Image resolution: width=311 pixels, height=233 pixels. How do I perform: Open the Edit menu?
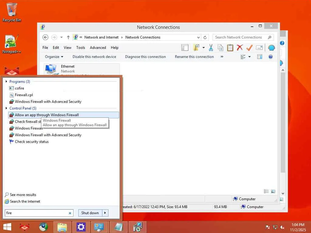coord(56,48)
